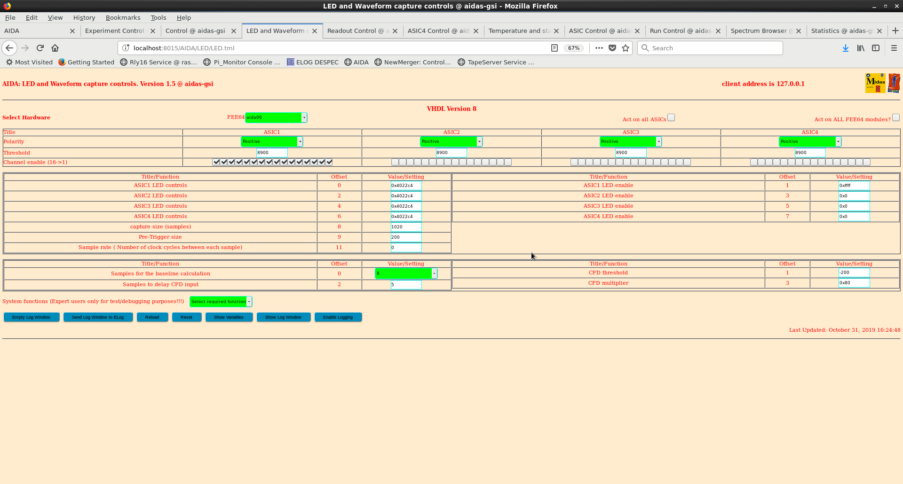The width and height of the screenshot is (903, 484).
Task: Open new tab with plus icon
Action: point(895,31)
